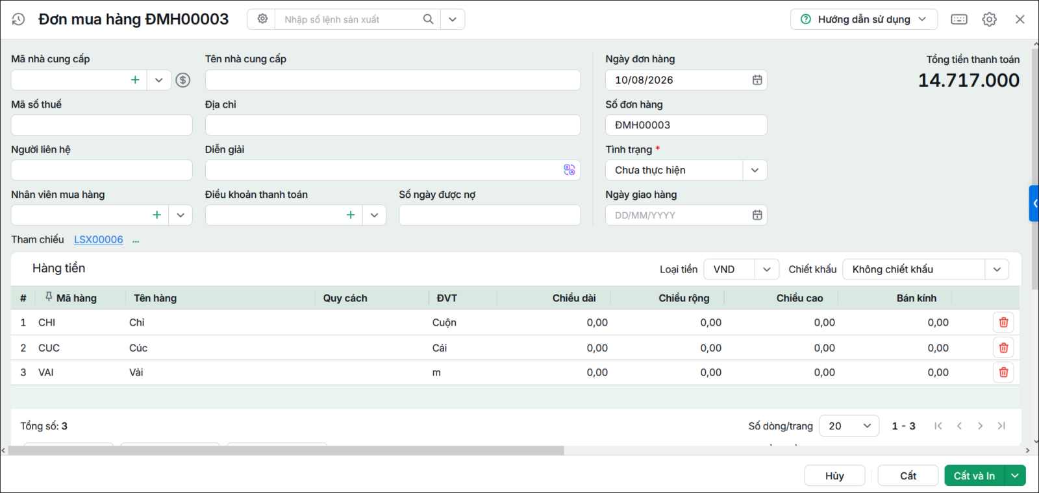Click item name Cúc in row 2
Viewport: 1039px width, 493px height.
138,348
